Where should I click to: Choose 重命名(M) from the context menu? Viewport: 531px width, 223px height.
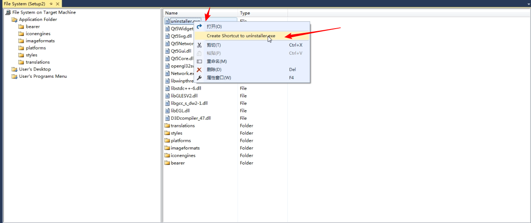252,62
